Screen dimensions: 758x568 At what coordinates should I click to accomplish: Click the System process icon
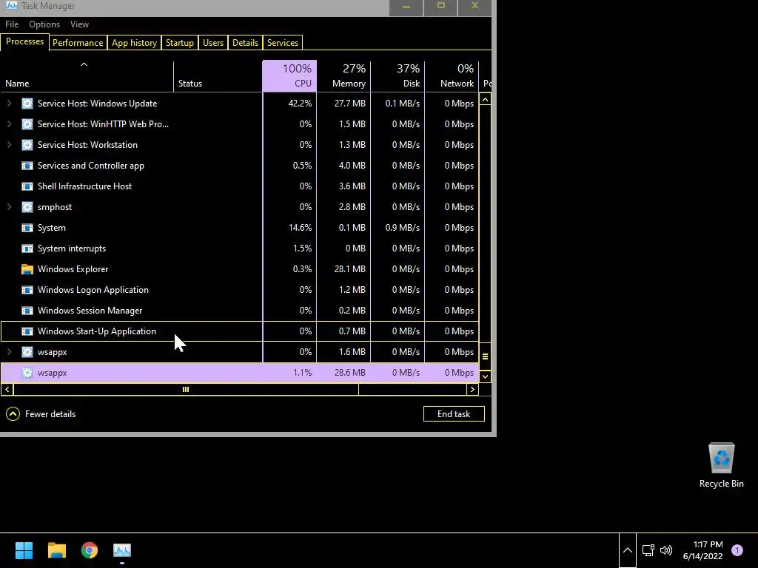[27, 228]
